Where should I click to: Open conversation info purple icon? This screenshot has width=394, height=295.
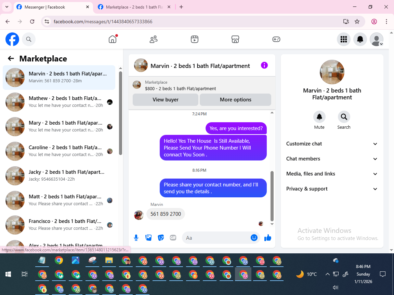coord(264,66)
